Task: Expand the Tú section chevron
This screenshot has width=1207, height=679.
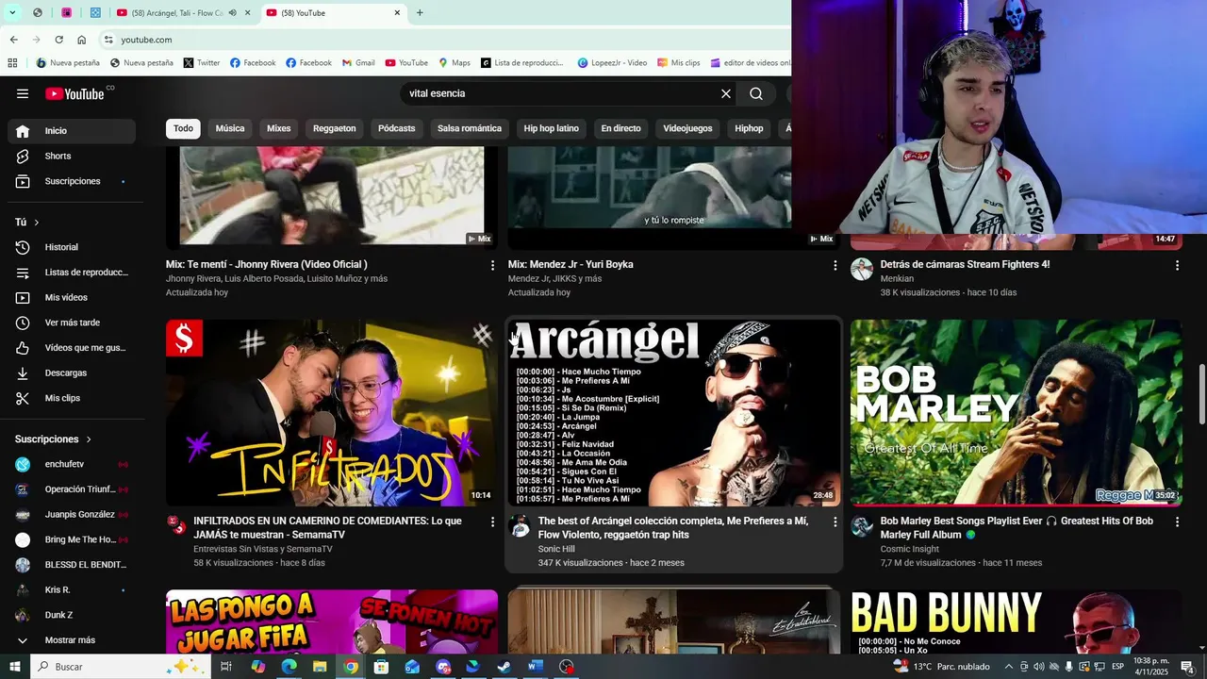Action: point(37,223)
